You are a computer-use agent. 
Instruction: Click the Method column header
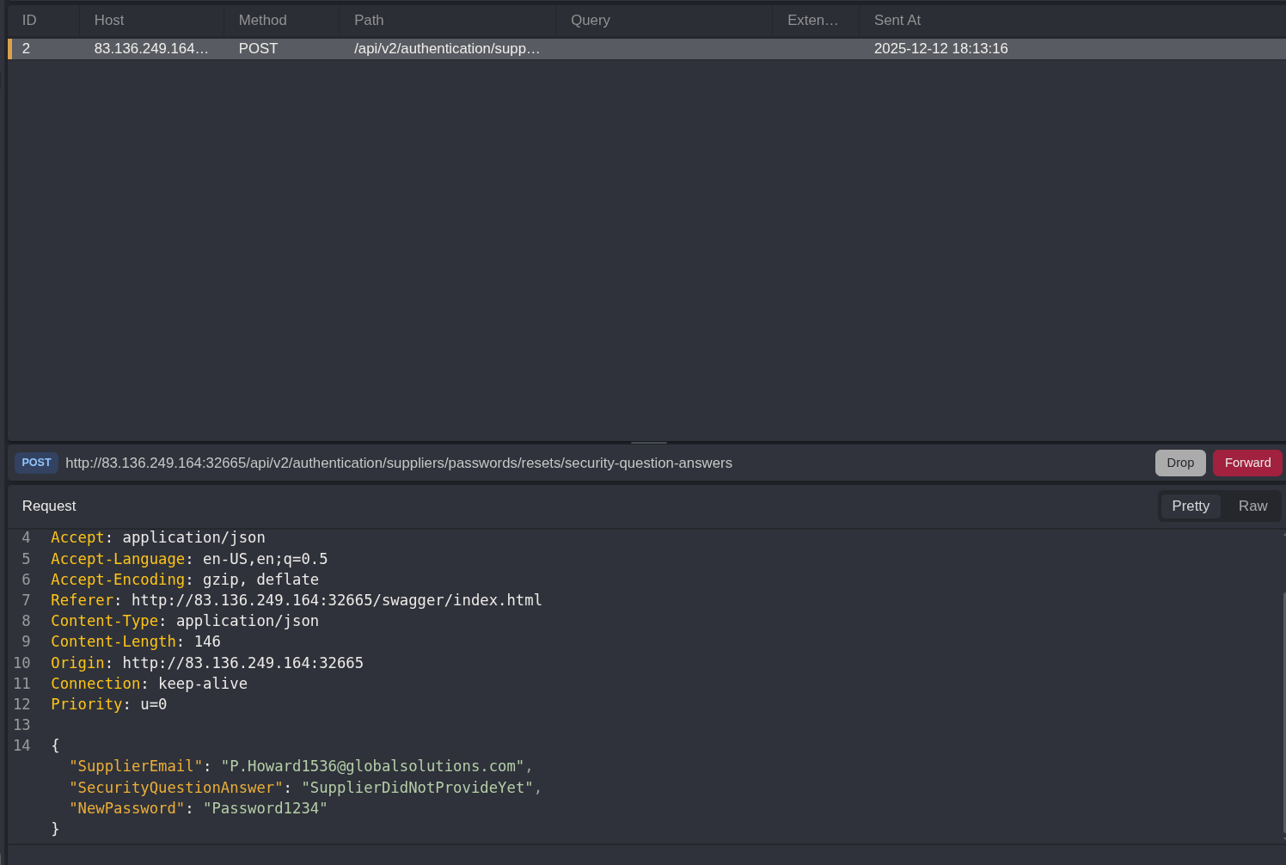pos(262,20)
